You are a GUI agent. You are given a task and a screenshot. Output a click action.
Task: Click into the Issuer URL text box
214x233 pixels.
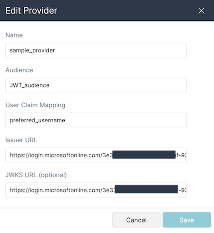(96, 155)
